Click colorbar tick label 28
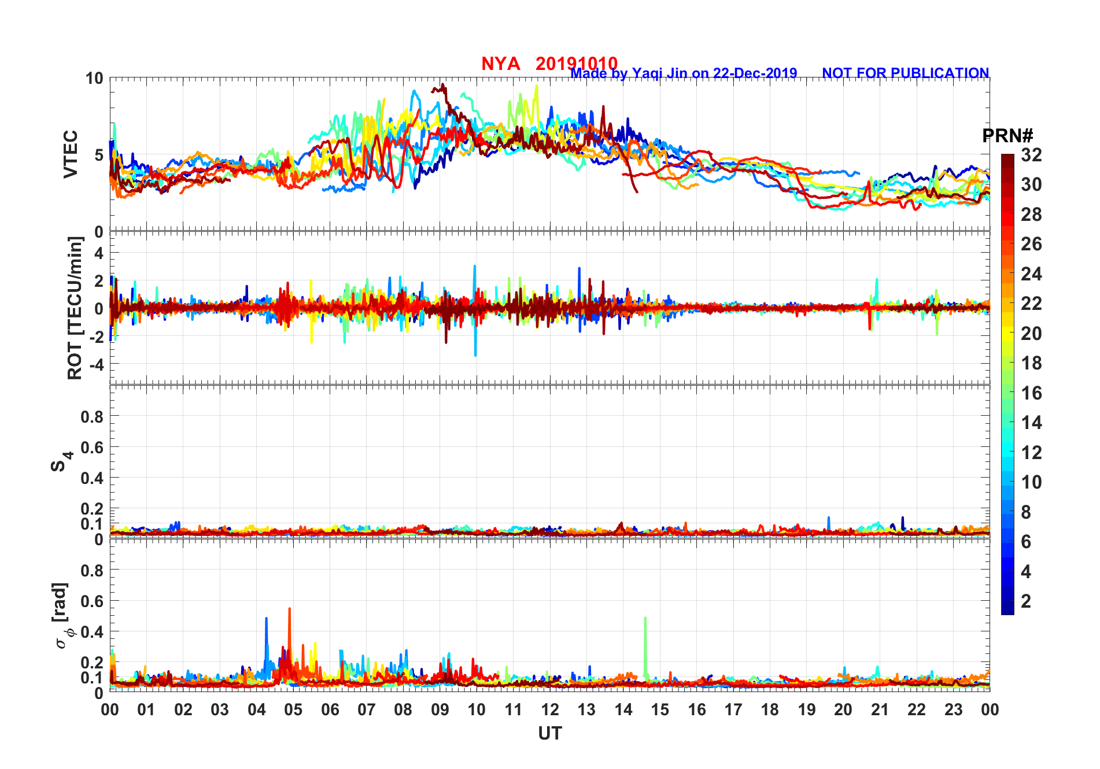 1031,215
